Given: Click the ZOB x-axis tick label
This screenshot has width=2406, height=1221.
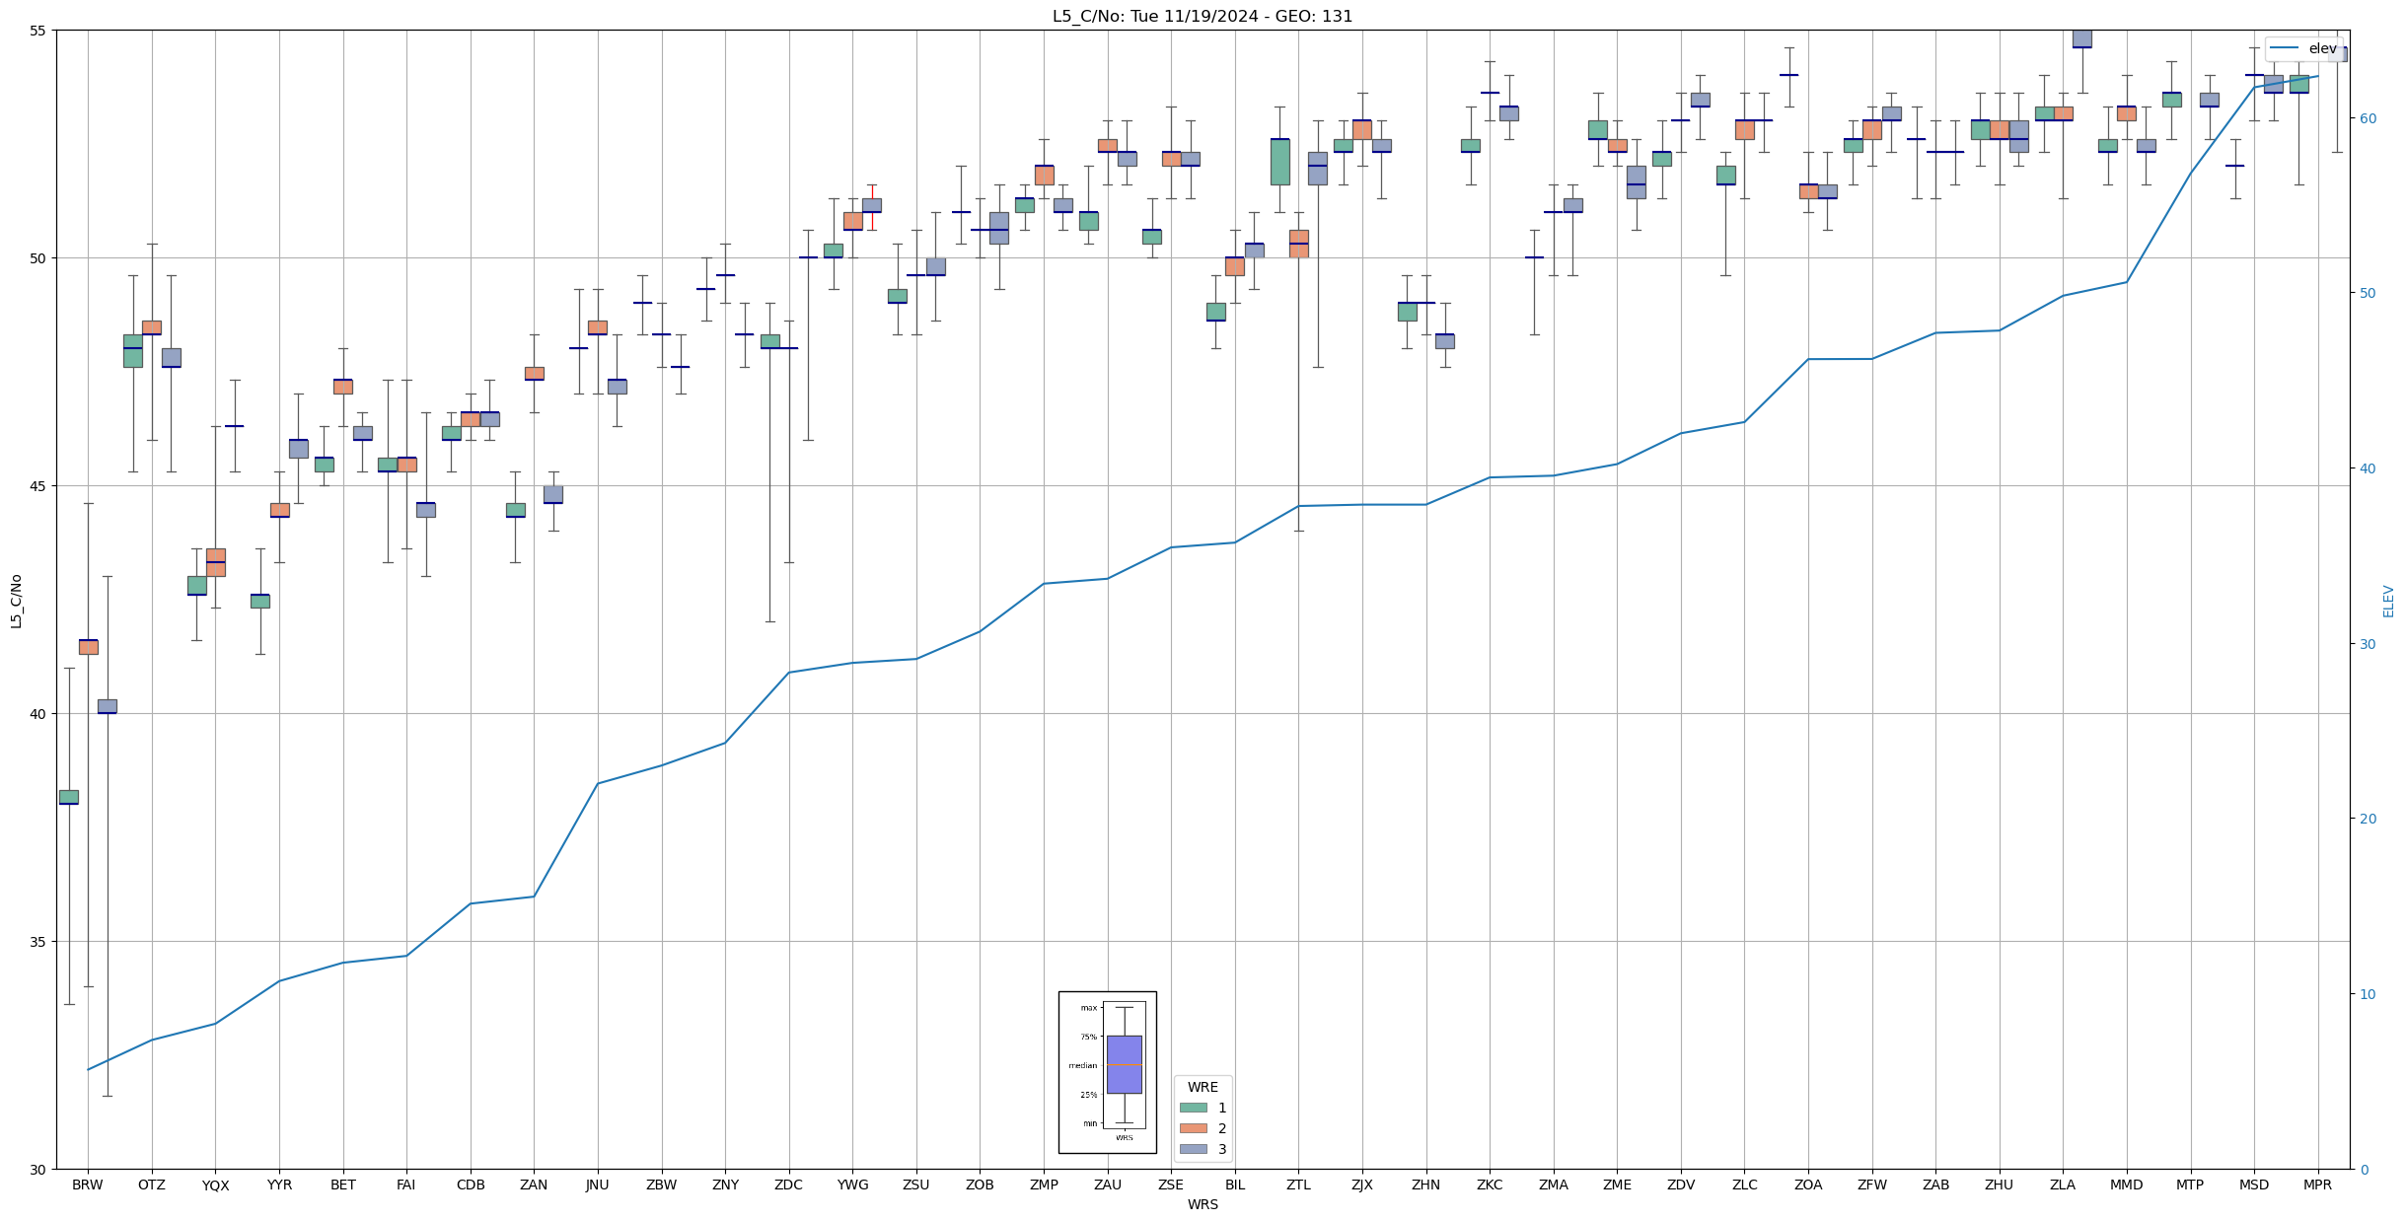Looking at the screenshot, I should (x=980, y=1185).
